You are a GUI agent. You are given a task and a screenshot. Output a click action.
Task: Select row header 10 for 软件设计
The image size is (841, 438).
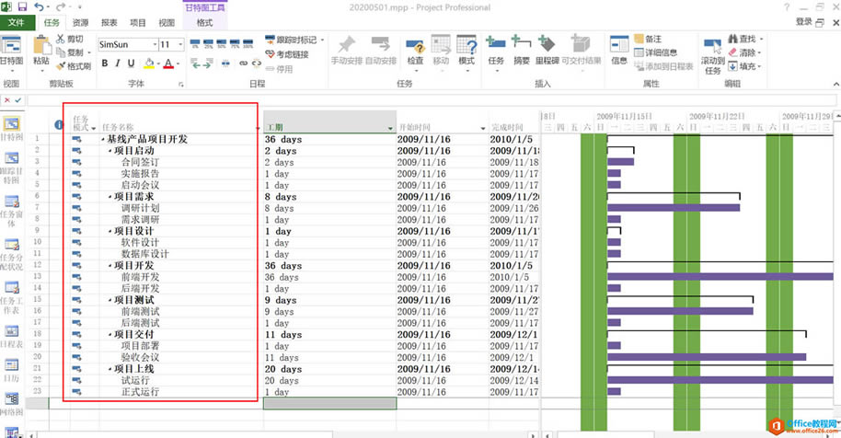[38, 242]
